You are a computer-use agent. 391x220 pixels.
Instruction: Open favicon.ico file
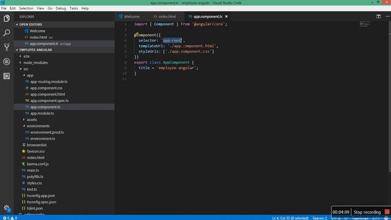pyautogui.click(x=64, y=152)
